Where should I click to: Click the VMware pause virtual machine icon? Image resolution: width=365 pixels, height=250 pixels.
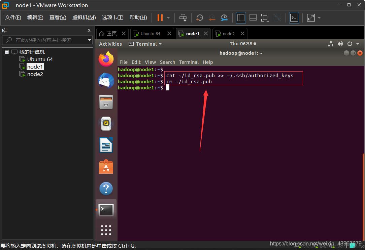click(160, 18)
